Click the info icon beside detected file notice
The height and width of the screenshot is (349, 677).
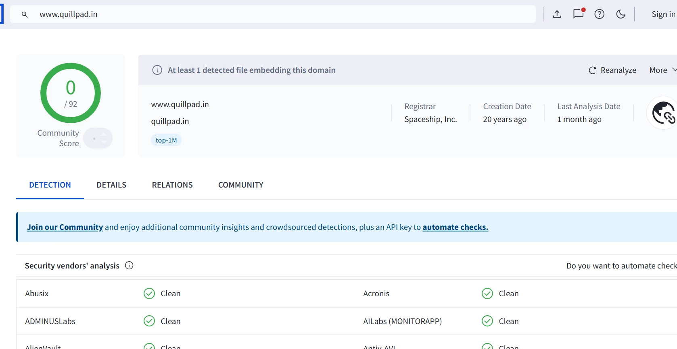[157, 70]
